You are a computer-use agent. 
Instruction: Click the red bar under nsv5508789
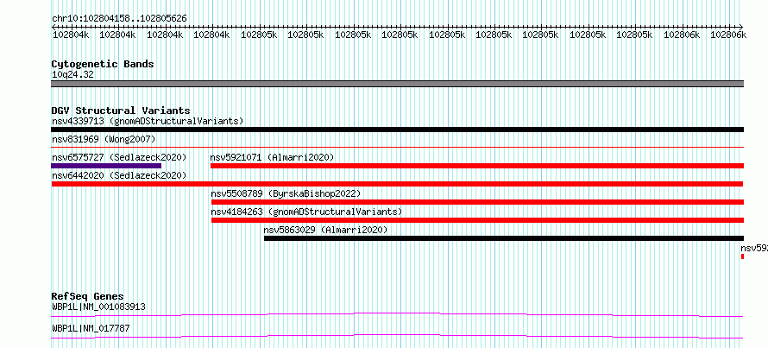click(x=477, y=202)
